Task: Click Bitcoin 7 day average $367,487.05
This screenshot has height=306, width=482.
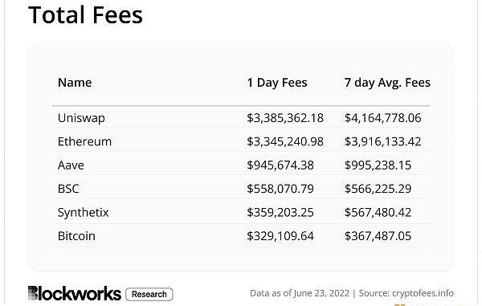Action: 378,236
